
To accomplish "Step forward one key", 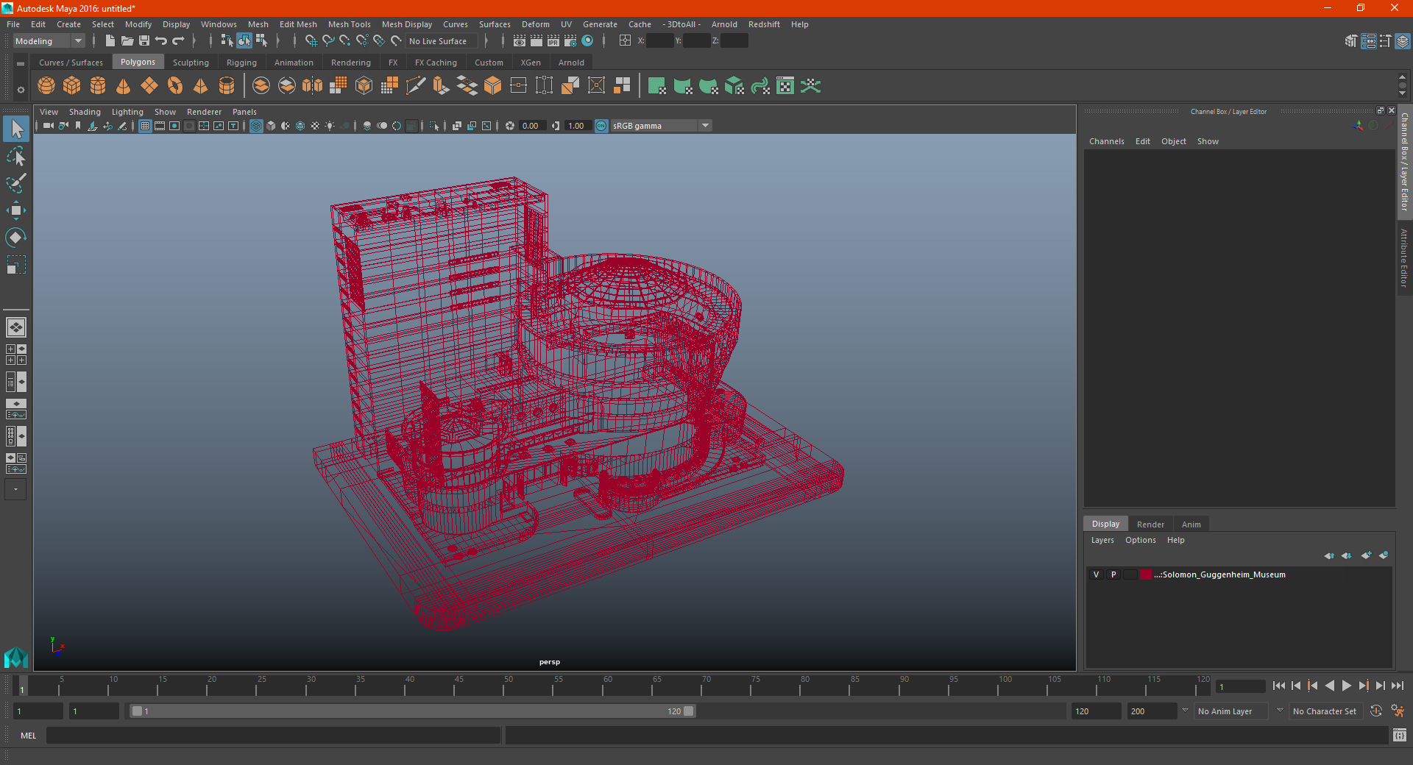I will click(1363, 686).
